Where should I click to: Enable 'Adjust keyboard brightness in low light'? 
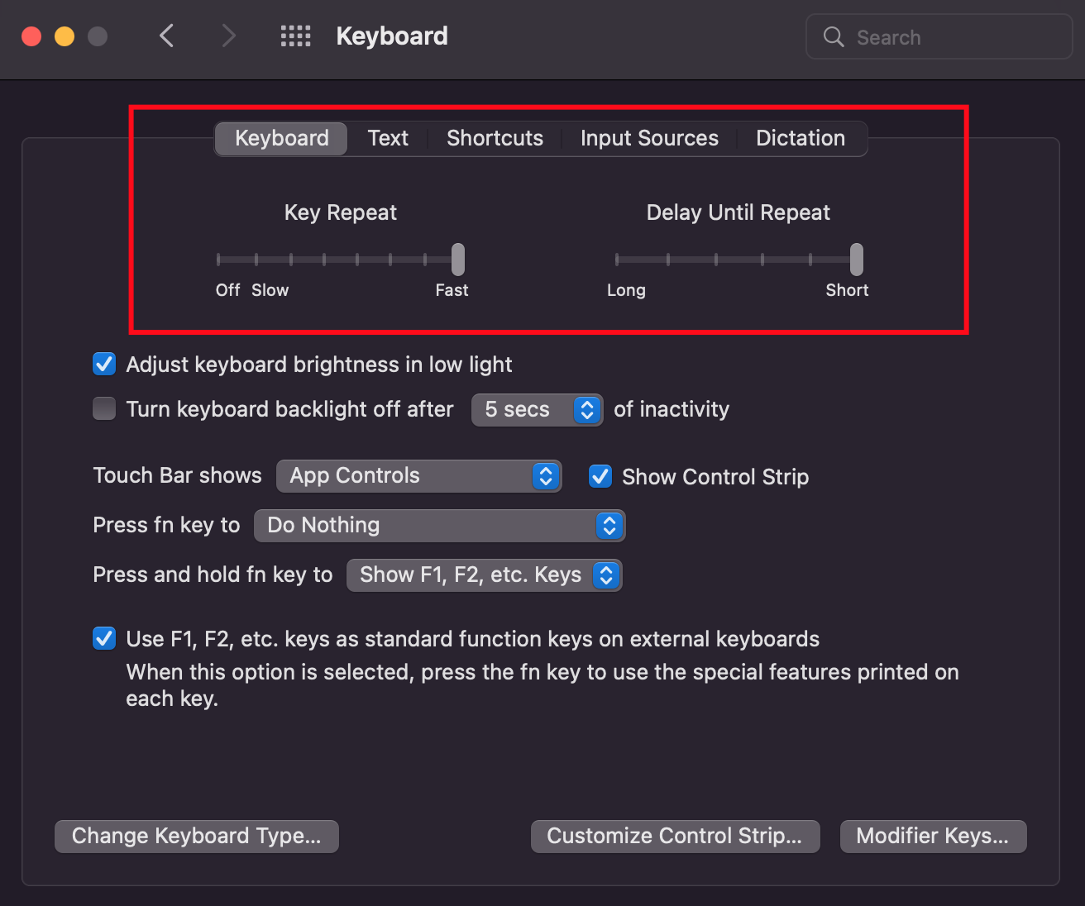pyautogui.click(x=103, y=364)
